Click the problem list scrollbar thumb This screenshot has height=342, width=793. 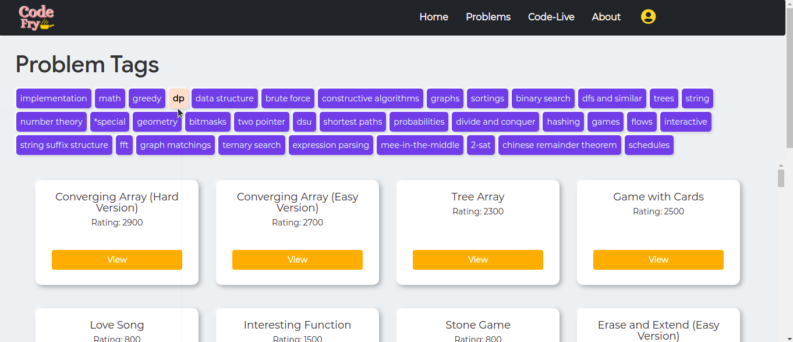click(781, 179)
